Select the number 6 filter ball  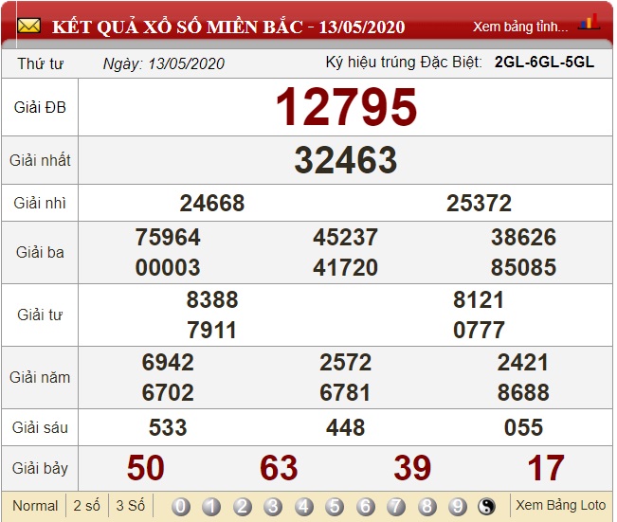click(366, 507)
